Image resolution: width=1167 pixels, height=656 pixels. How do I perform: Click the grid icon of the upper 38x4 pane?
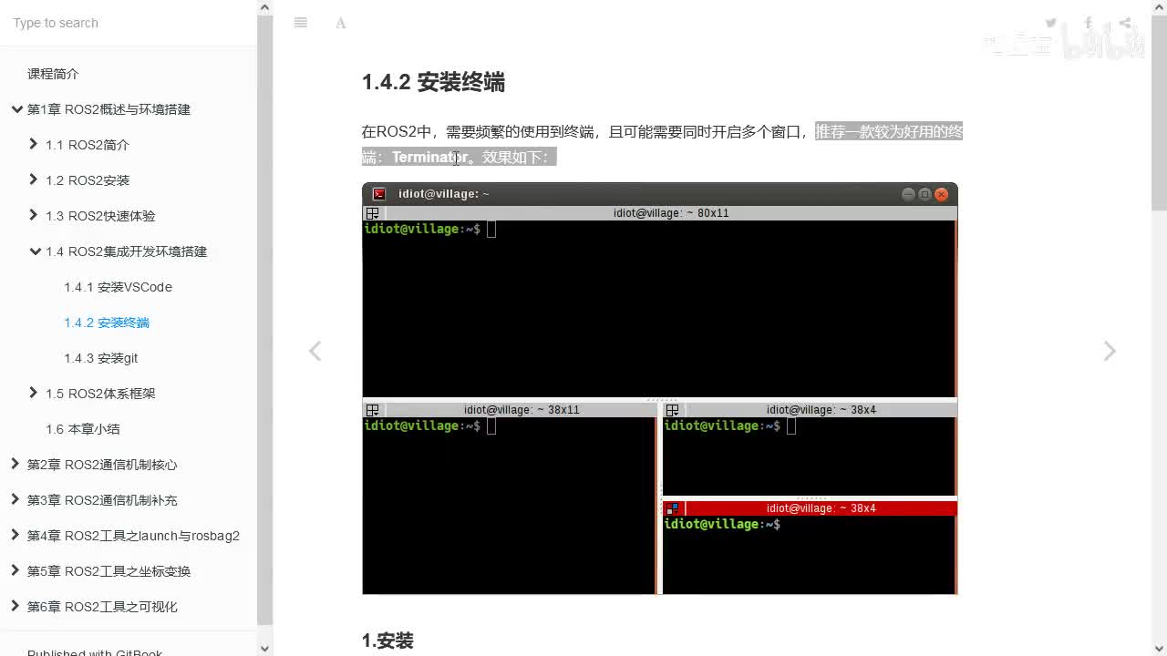click(672, 410)
